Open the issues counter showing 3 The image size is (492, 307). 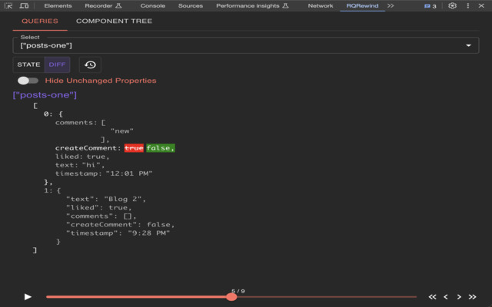pyautogui.click(x=430, y=6)
